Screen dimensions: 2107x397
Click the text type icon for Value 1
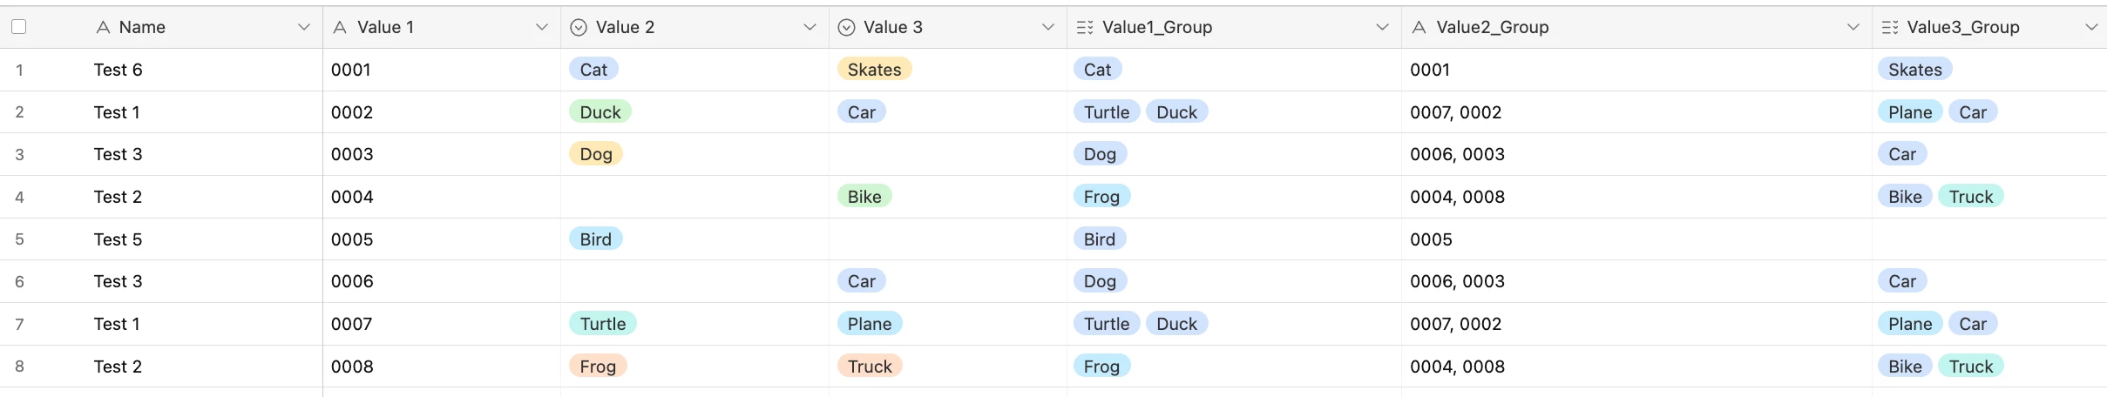[341, 27]
